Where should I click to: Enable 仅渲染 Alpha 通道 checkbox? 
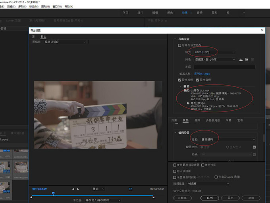216,177
